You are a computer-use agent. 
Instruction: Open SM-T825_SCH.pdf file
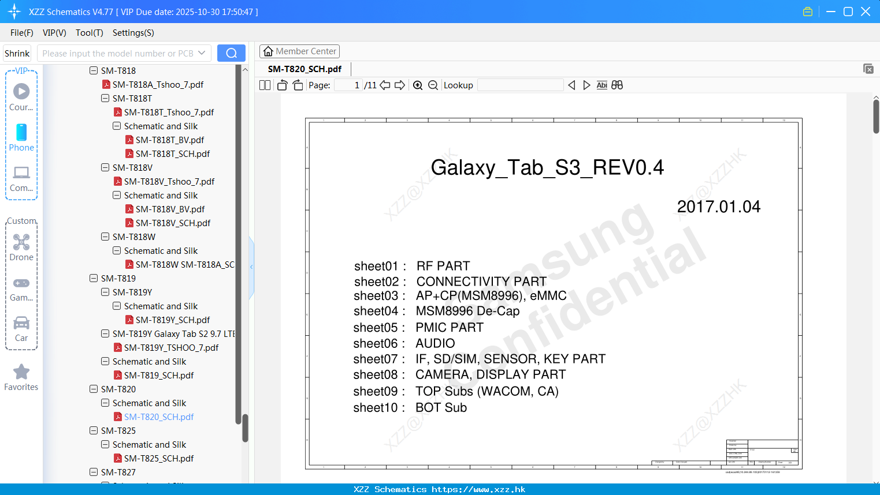pyautogui.click(x=159, y=458)
